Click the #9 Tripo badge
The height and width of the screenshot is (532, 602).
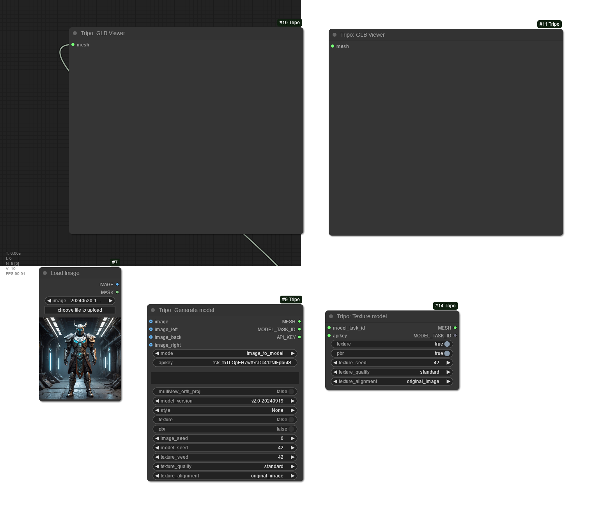coord(291,300)
